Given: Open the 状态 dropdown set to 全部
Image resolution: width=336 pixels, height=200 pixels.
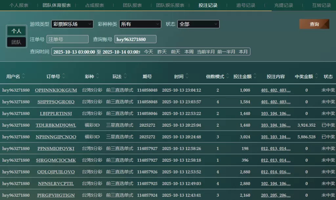Looking at the screenshot, I should point(198,24).
